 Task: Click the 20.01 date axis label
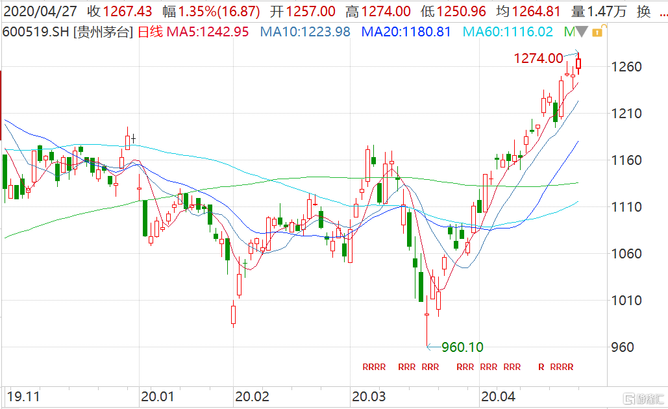click(x=157, y=397)
